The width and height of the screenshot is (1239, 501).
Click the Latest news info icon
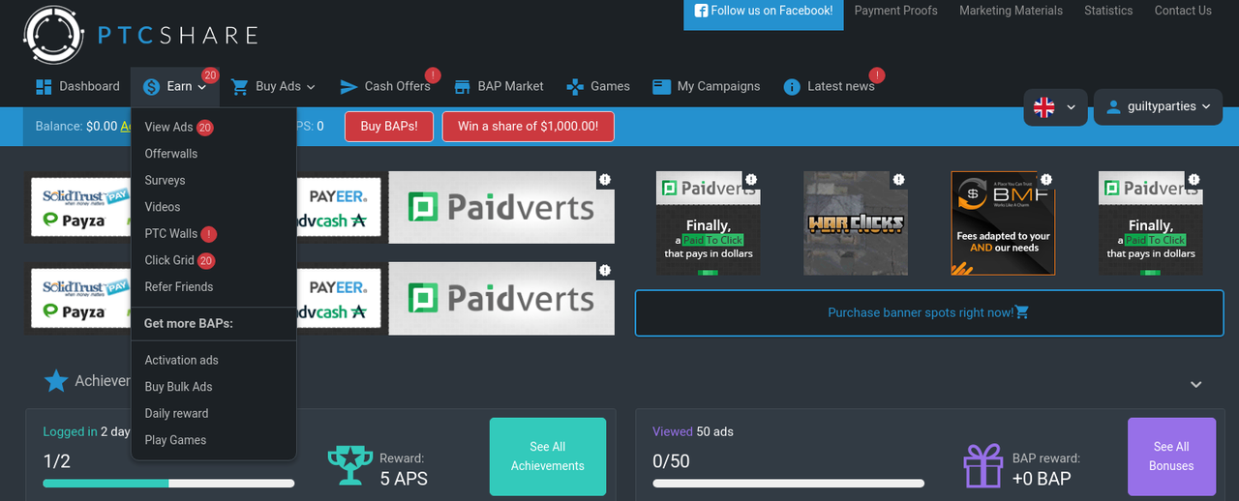(x=792, y=86)
